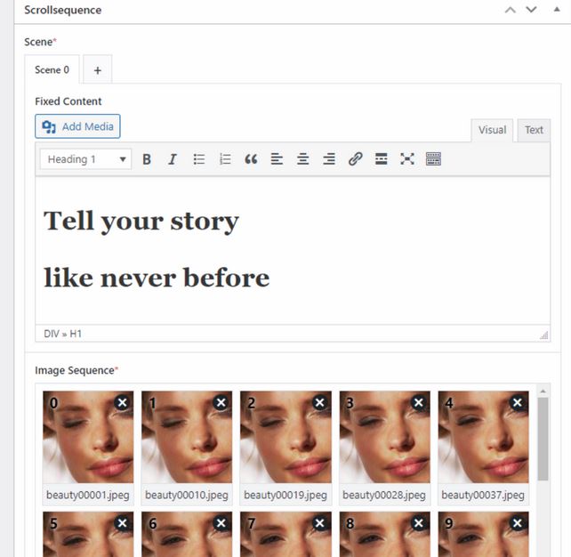Screen dimensions: 571x557
Task: Add a new scene tab
Action: (x=97, y=70)
